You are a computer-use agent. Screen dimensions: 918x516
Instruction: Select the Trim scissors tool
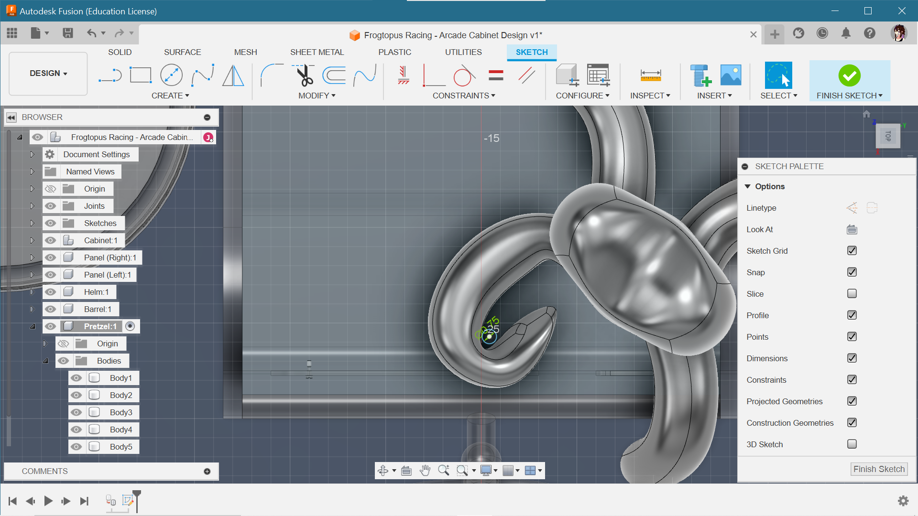point(303,75)
